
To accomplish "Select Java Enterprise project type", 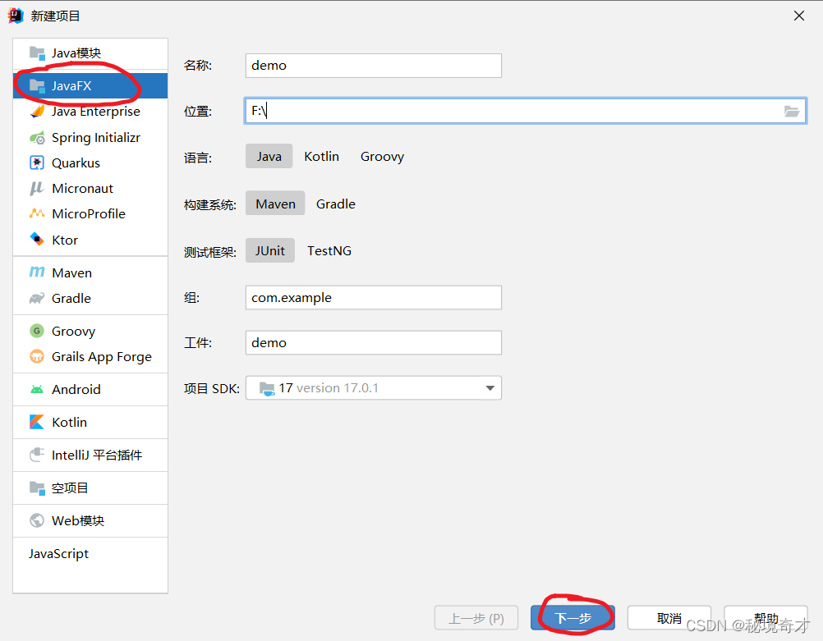I will coord(90,111).
